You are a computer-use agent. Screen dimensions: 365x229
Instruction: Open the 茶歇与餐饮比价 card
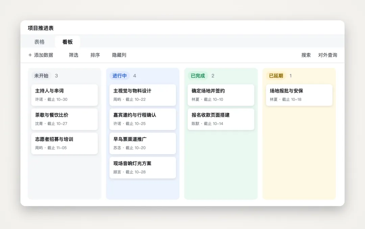click(65, 119)
